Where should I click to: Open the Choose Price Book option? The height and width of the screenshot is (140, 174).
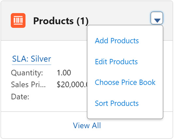[125, 82]
